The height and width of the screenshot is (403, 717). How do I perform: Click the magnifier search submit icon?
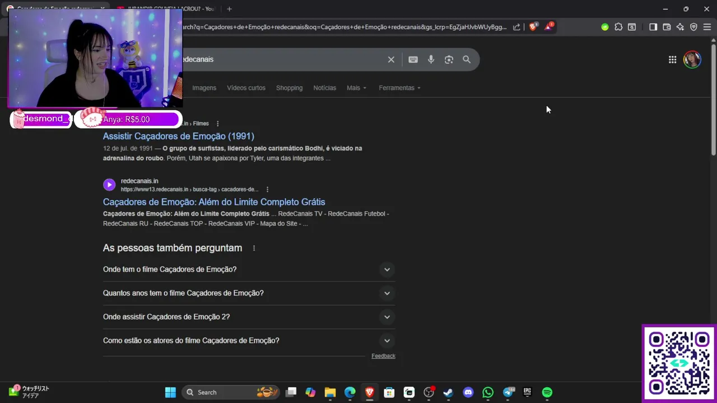point(467,59)
